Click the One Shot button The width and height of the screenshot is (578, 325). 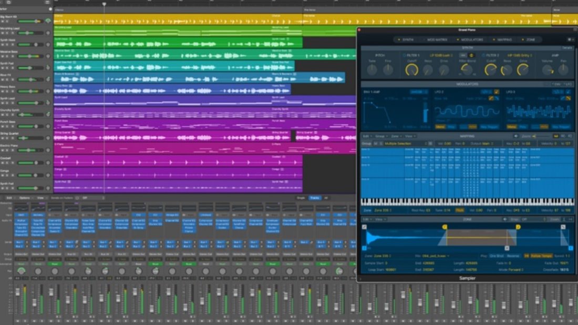497,256
